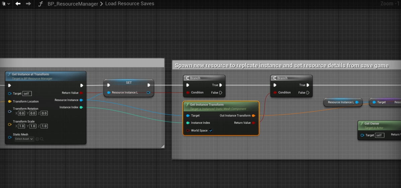Click the navigate back arrow
The image size is (401, 188).
pyautogui.click(x=18, y=4)
